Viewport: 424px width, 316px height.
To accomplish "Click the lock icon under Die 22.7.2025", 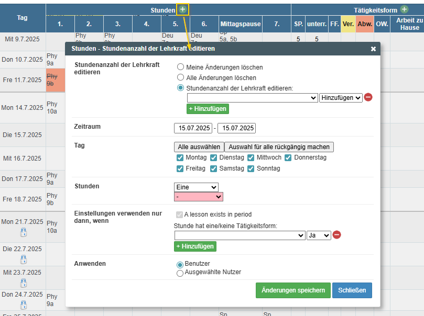I will point(24,259).
